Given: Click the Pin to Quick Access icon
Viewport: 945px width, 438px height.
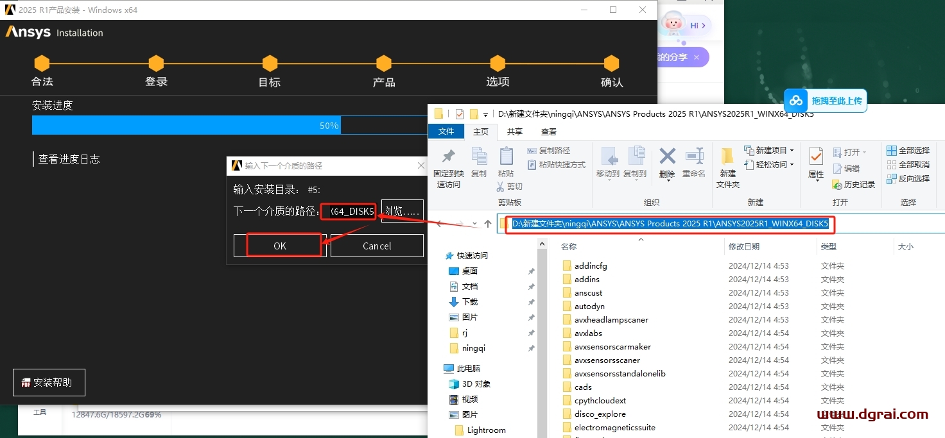Looking at the screenshot, I should 448,157.
